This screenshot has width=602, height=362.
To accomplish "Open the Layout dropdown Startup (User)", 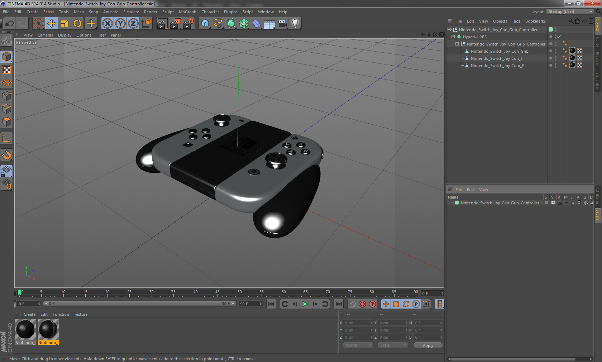I will [x=570, y=11].
